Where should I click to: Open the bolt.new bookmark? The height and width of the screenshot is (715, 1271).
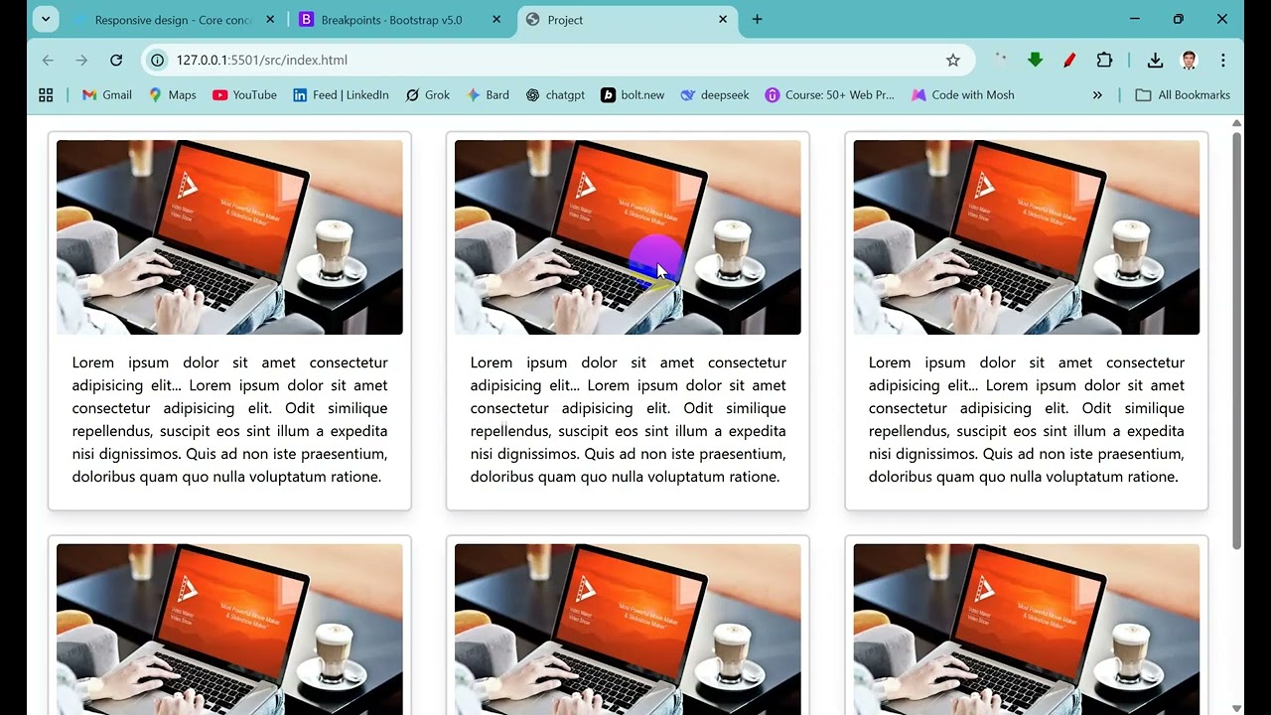[633, 95]
